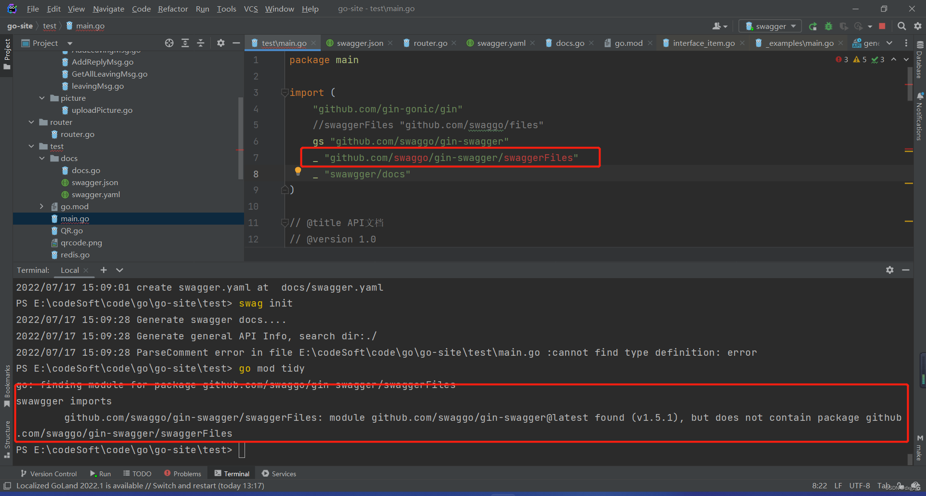Open Search Everywhere magnifier icon
The height and width of the screenshot is (496, 926).
click(x=901, y=26)
